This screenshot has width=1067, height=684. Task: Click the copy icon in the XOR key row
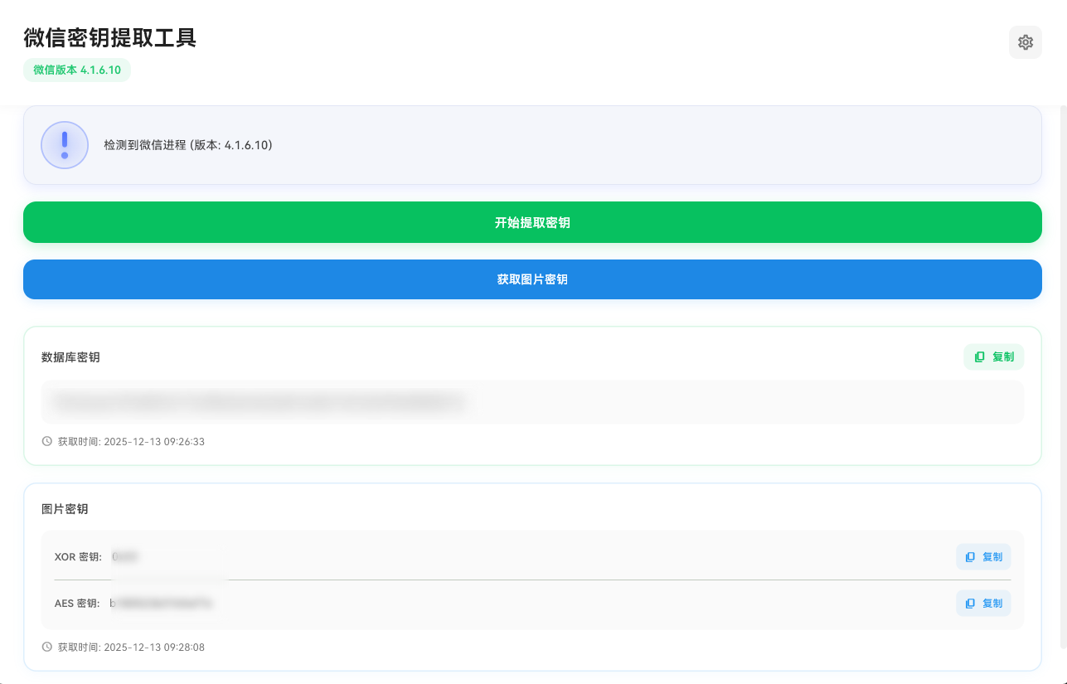coord(970,557)
